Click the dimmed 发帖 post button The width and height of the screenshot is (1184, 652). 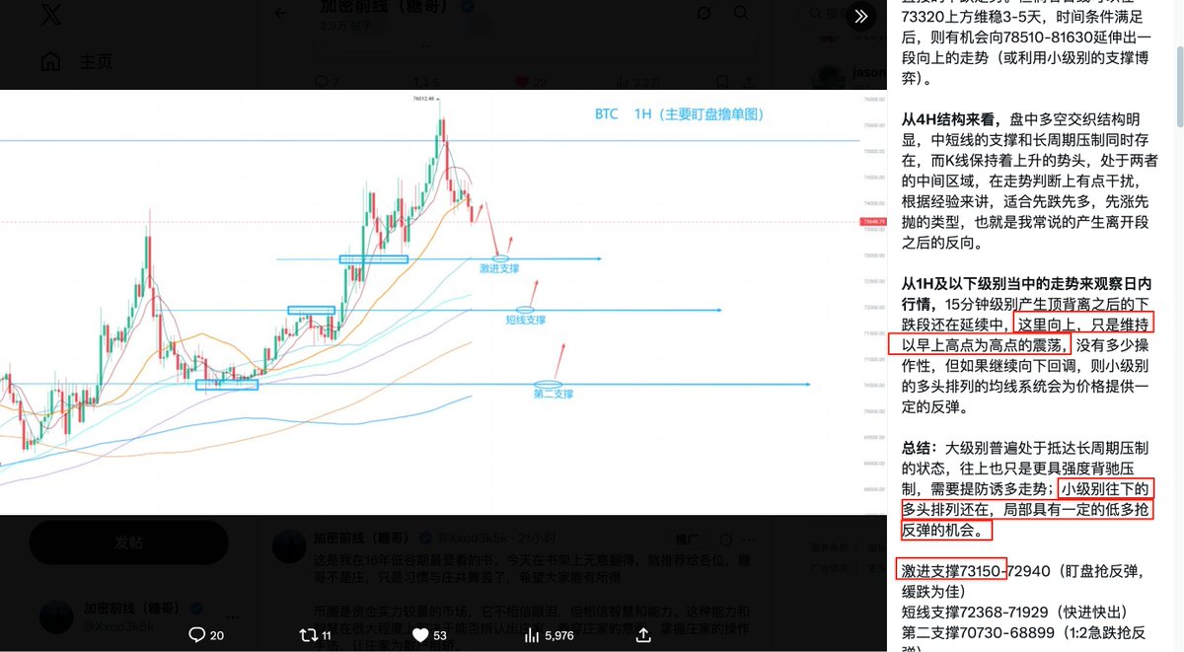pyautogui.click(x=128, y=542)
